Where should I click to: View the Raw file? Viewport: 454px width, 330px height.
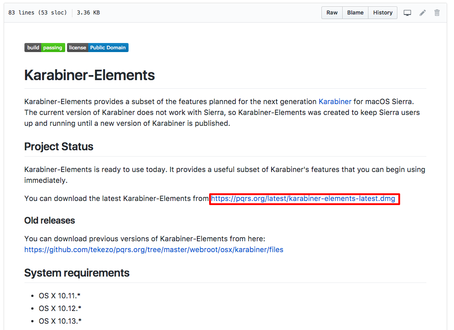click(x=332, y=13)
